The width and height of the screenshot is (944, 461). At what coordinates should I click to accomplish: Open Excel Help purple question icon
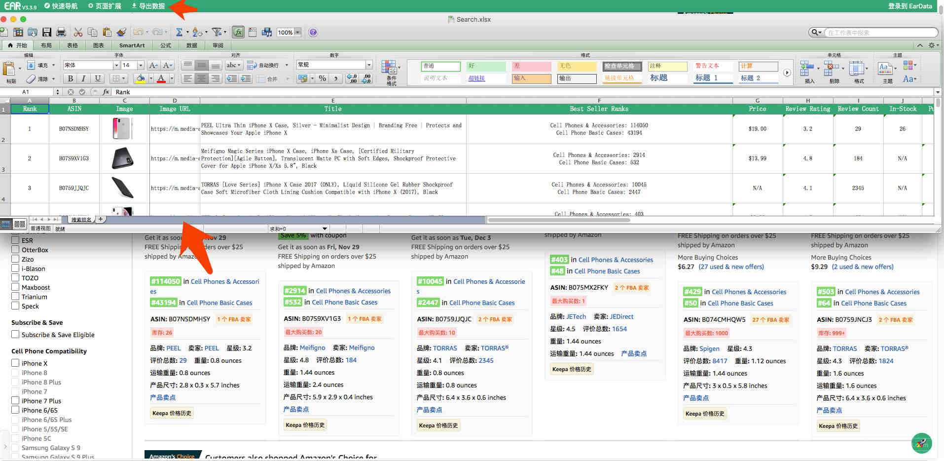coord(313,32)
